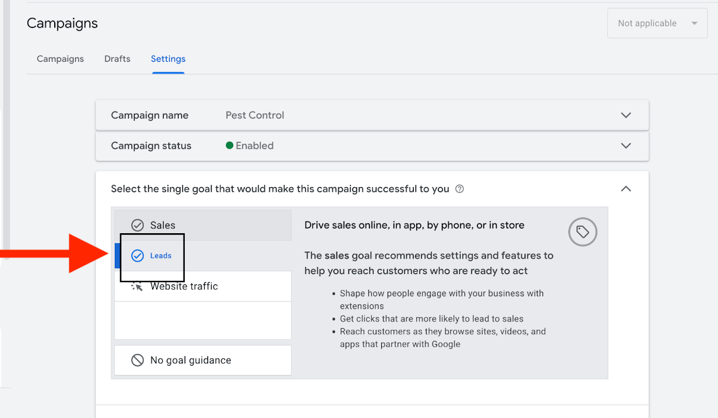Click the Leads goal text label
This screenshot has width=718, height=418.
(x=161, y=255)
